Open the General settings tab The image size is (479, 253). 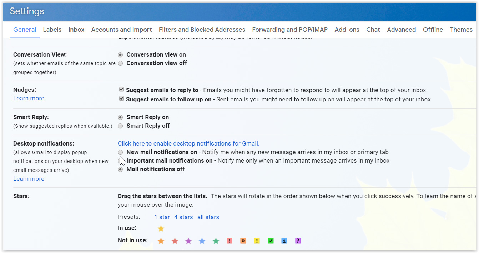tap(25, 30)
